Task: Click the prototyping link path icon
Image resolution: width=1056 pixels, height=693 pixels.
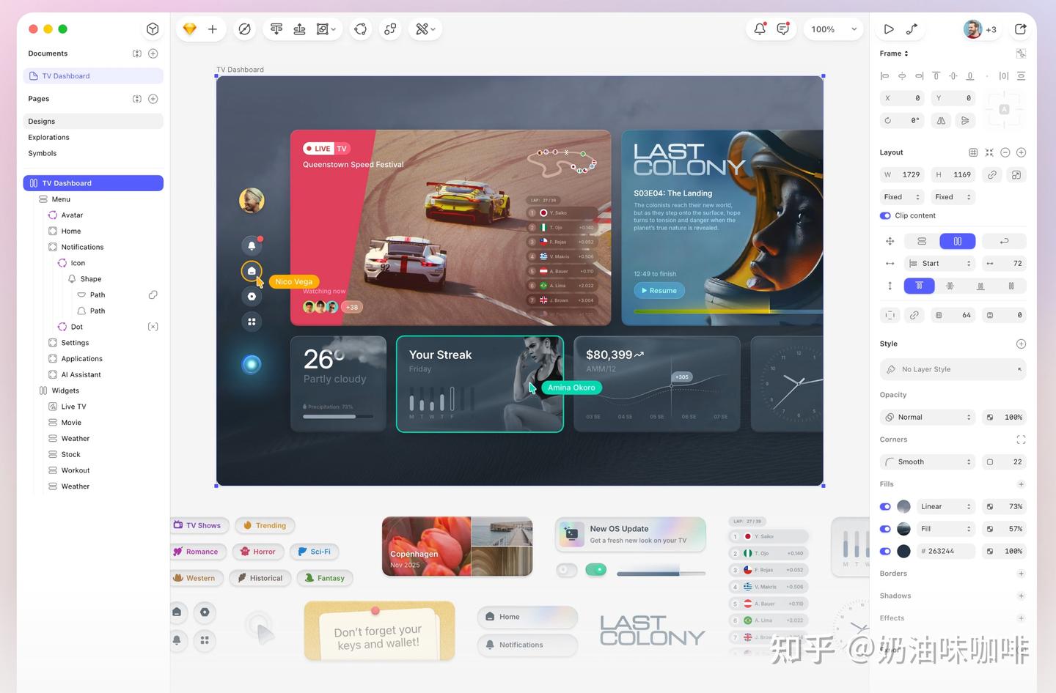Action: pos(912,29)
